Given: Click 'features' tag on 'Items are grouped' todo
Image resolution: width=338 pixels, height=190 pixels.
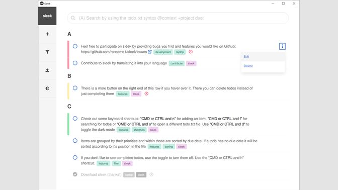Looking at the screenshot, I should click(154, 147).
